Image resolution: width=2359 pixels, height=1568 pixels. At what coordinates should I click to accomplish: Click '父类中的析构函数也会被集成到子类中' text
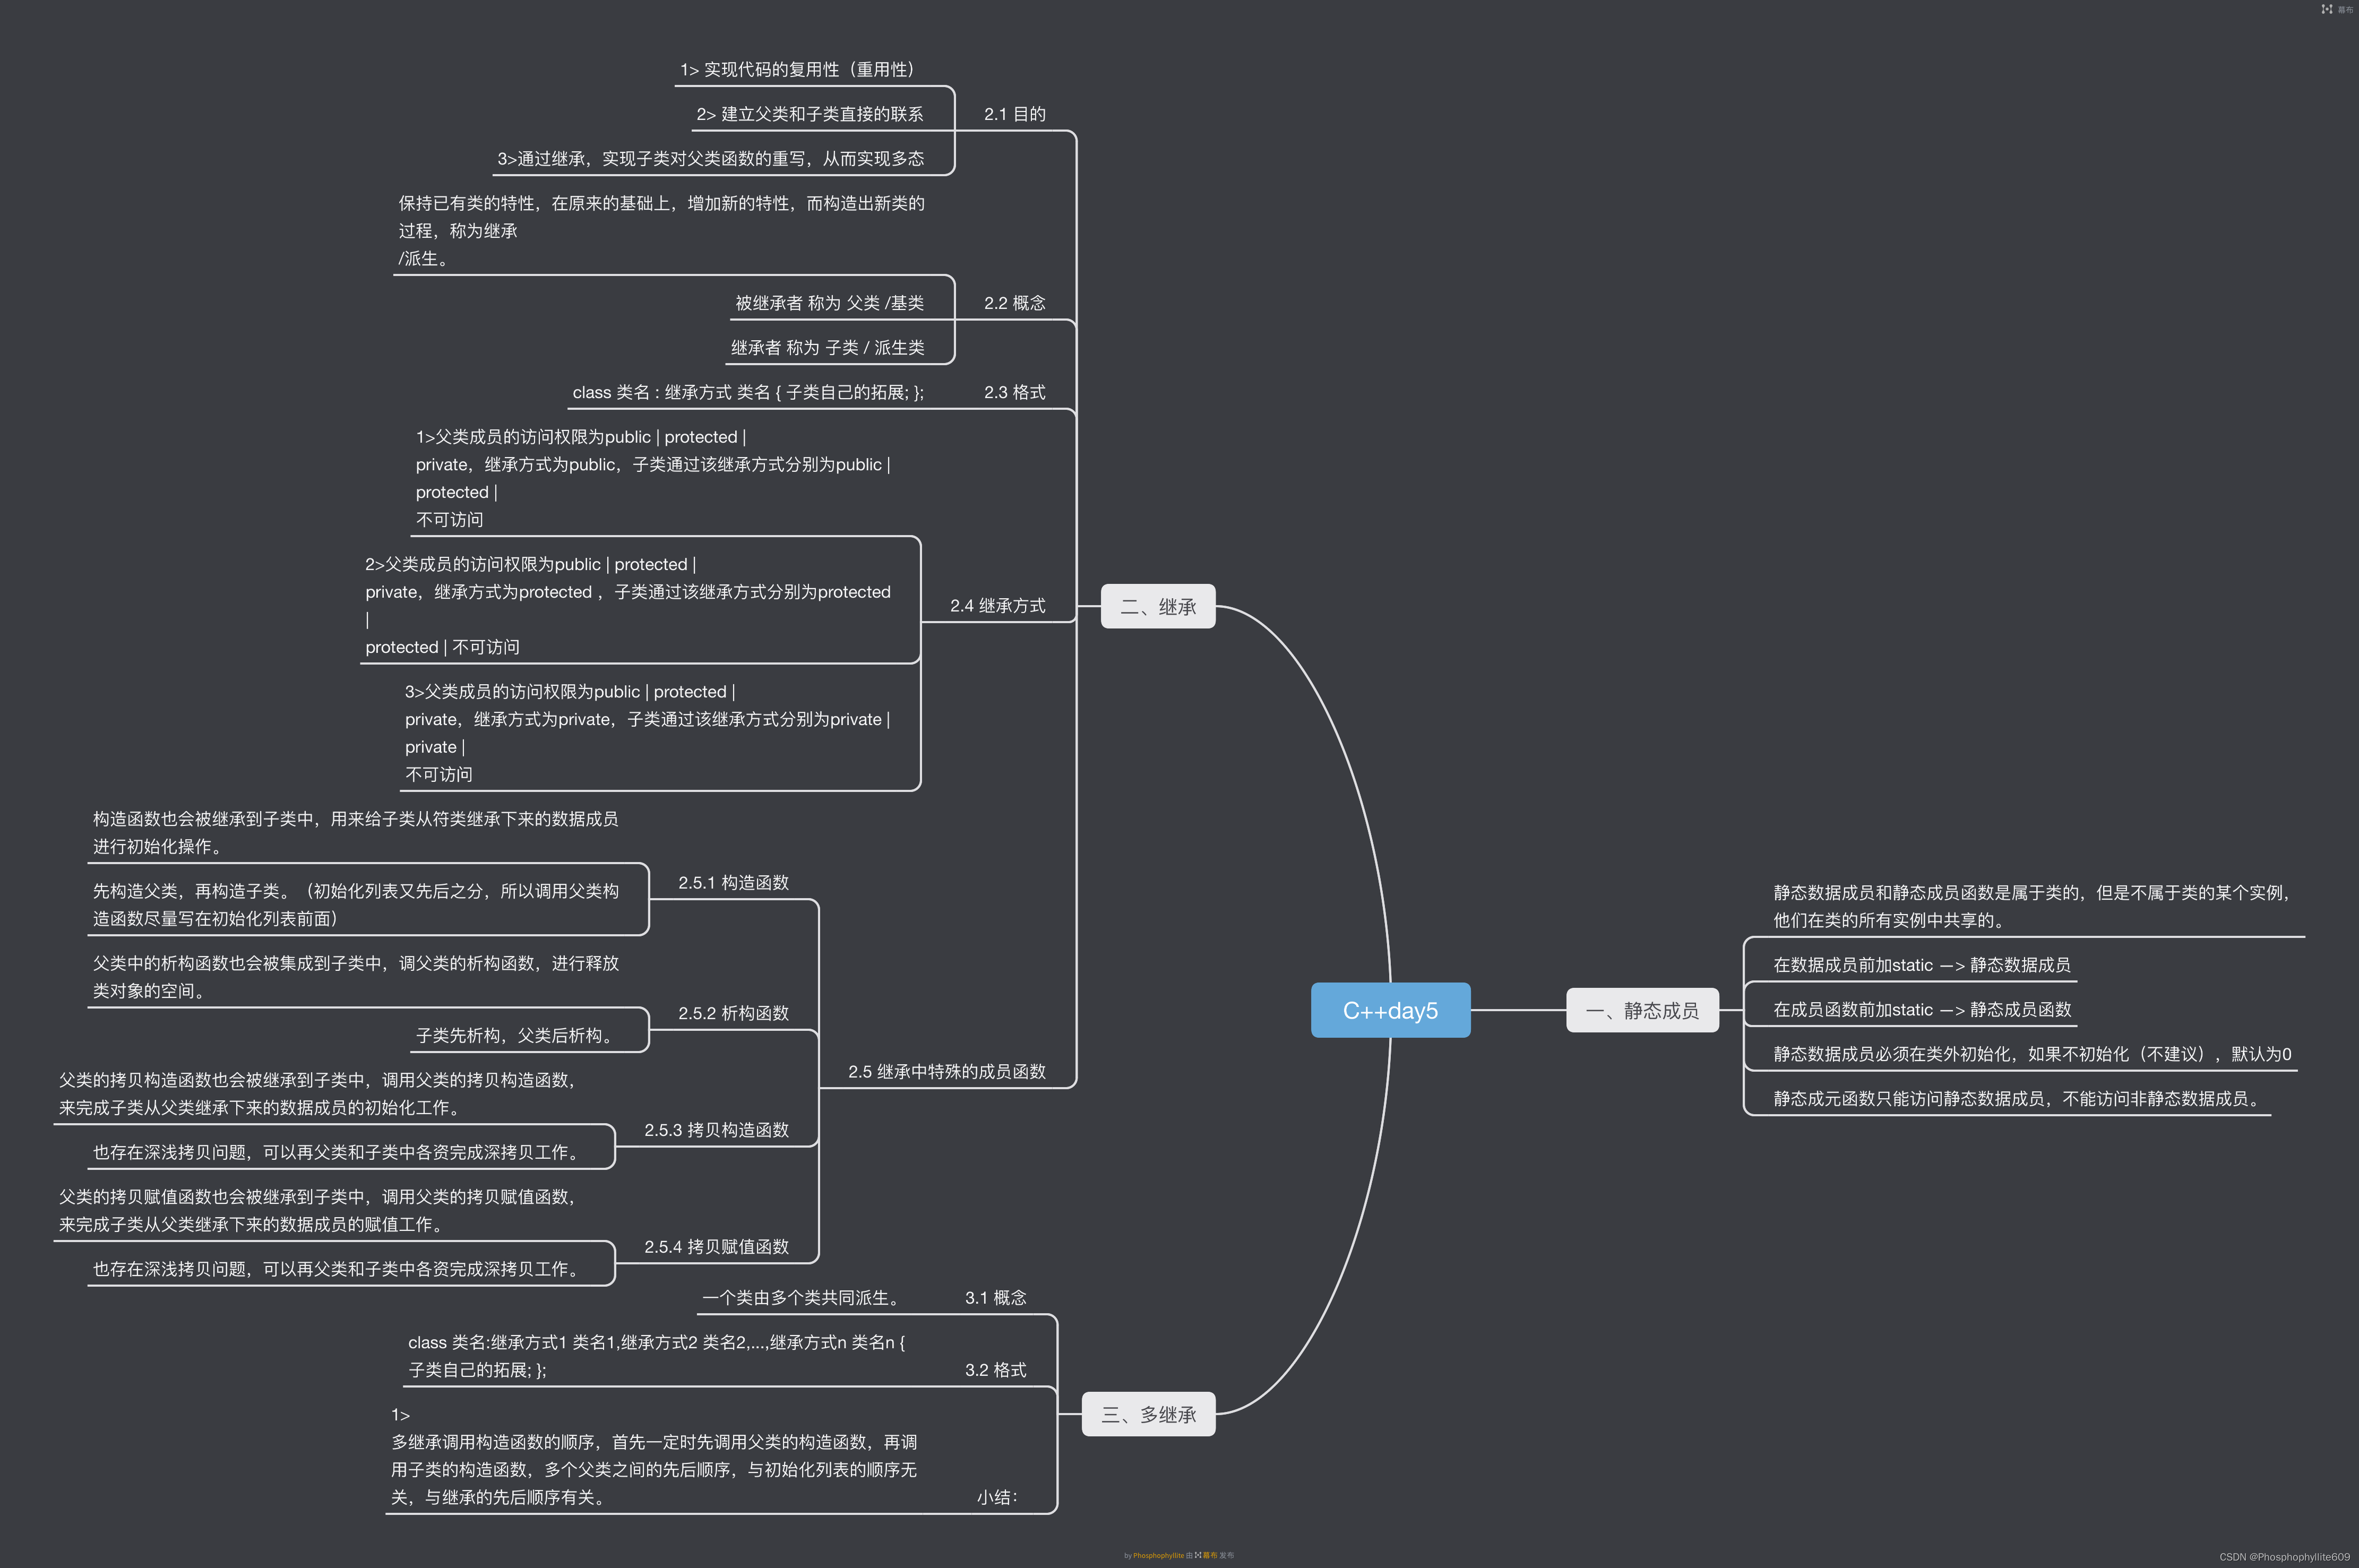pyautogui.click(x=355, y=977)
